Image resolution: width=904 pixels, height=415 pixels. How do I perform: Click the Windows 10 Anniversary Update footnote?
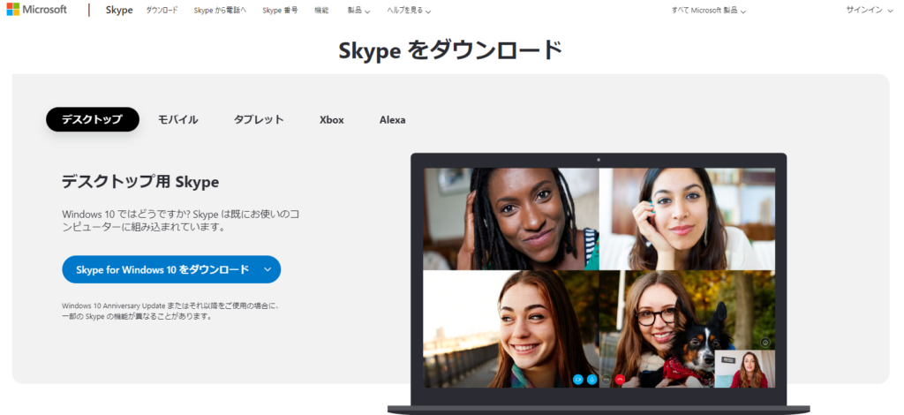point(170,311)
